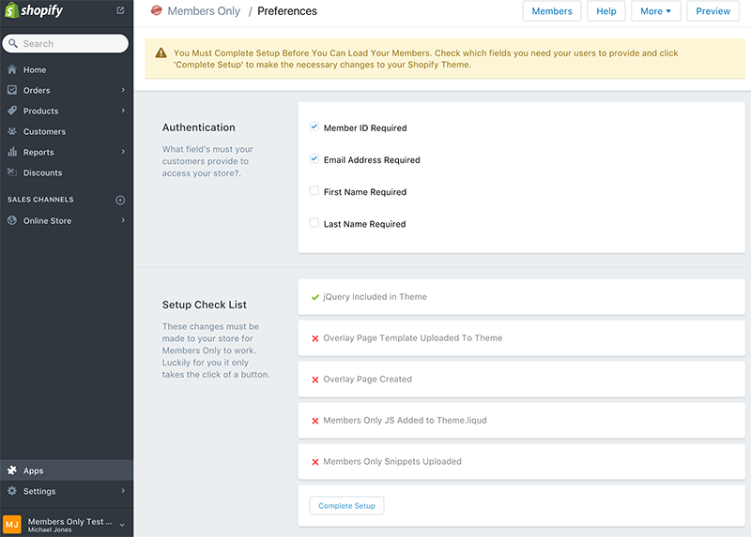The image size is (751, 537).
Task: Open store in new window icon
Action: [x=120, y=10]
